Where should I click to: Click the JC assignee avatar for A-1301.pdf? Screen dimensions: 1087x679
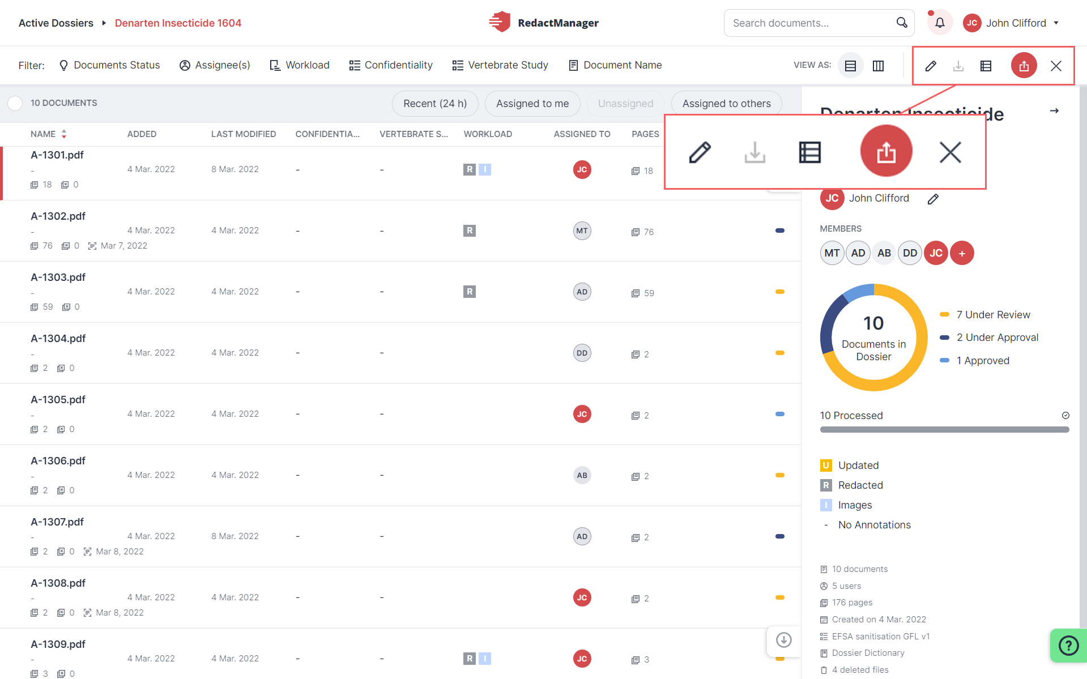coord(582,169)
